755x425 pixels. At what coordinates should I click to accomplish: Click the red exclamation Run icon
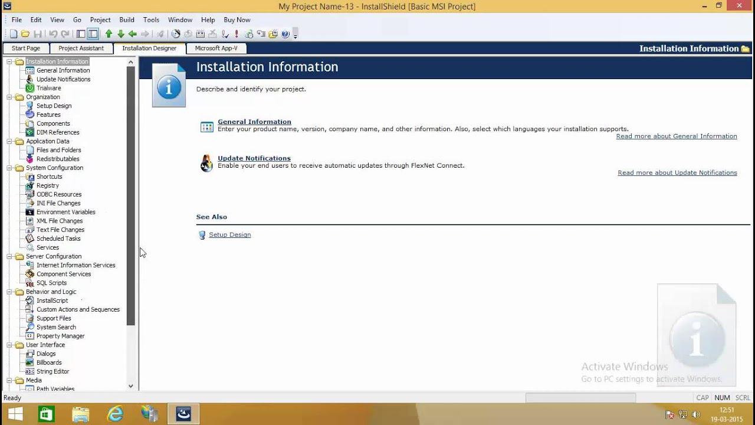tap(237, 34)
